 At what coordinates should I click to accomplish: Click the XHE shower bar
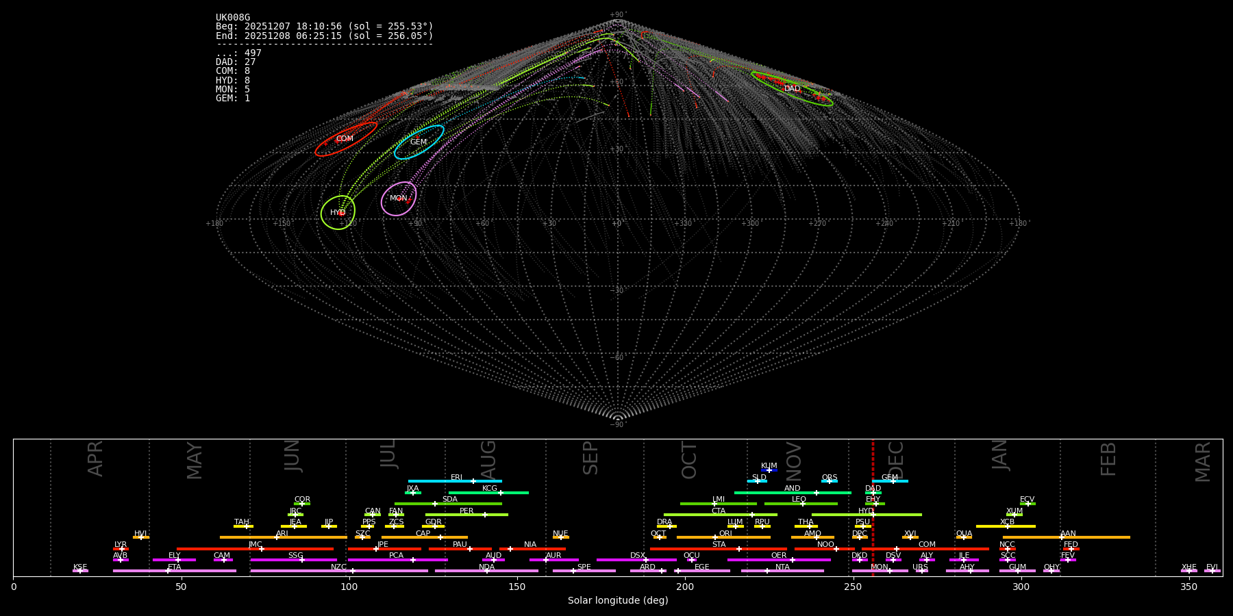pos(1189,571)
